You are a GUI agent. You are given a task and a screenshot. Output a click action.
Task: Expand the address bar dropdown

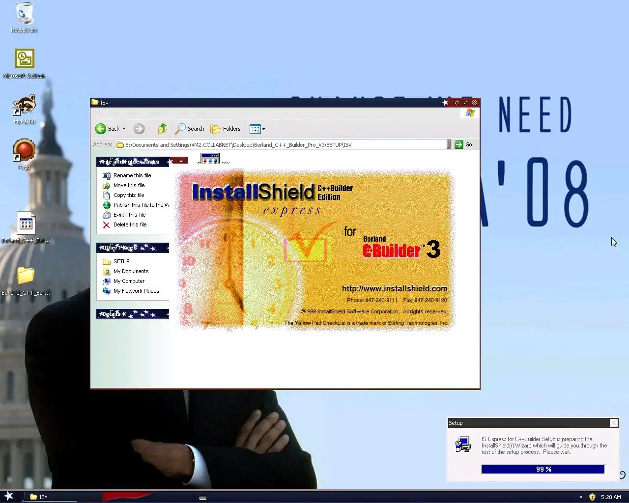pyautogui.click(x=448, y=144)
